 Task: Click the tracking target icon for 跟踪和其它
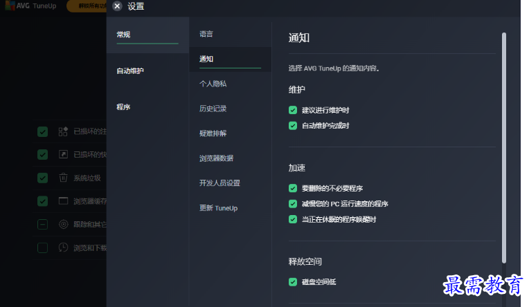click(x=63, y=224)
